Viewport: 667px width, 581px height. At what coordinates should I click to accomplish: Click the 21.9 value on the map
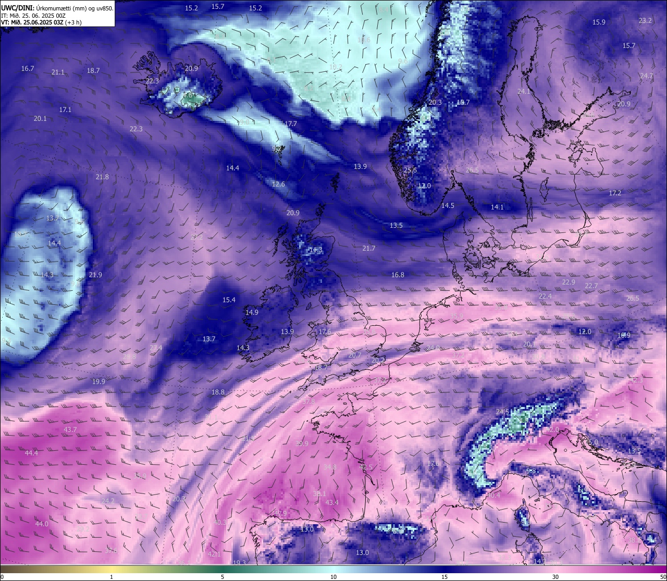point(95,275)
